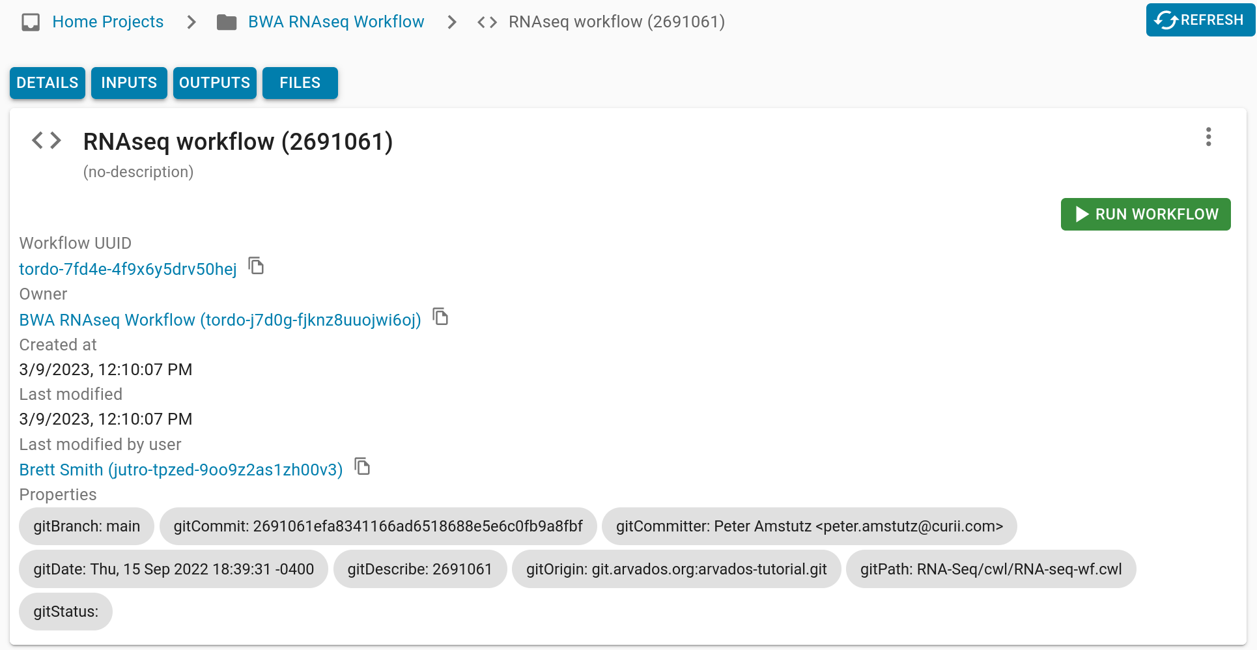Copy the Workflow UUID to clipboard
1257x650 pixels.
coord(257,266)
